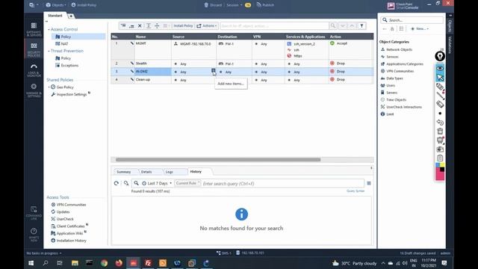This screenshot has width=478, height=269.
Task: Collapse Access Control tree section
Action: click(x=49, y=30)
